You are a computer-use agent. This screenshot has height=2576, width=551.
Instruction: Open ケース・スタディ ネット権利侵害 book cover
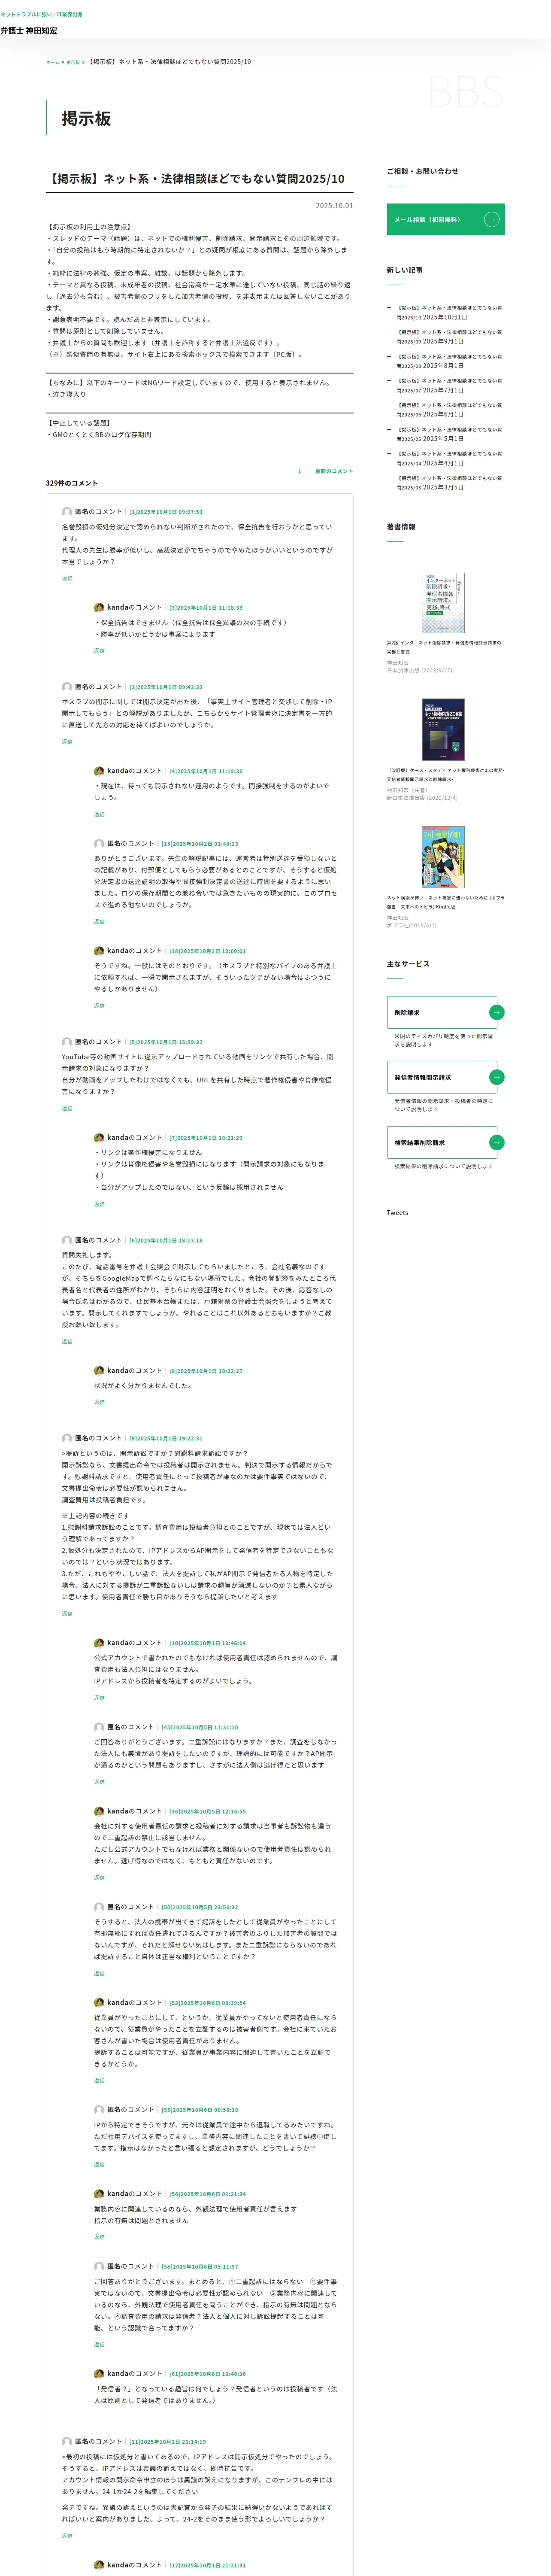tap(443, 729)
